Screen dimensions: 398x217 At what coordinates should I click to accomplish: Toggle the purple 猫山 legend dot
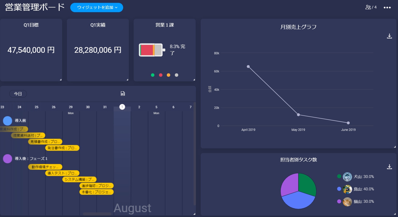(x=339, y=201)
